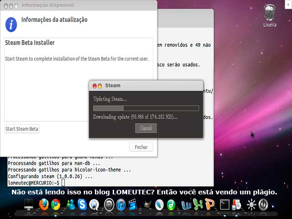Image resolution: width=292 pixels, height=219 pixels.
Task: Open the white feather quill icon in the dock
Action: [159, 205]
